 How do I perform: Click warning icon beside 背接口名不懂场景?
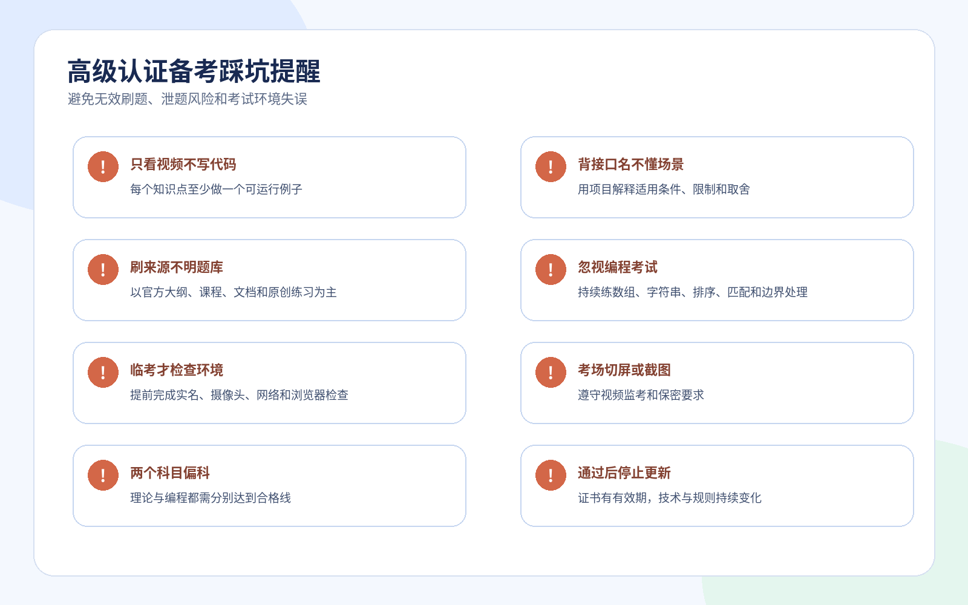point(551,166)
